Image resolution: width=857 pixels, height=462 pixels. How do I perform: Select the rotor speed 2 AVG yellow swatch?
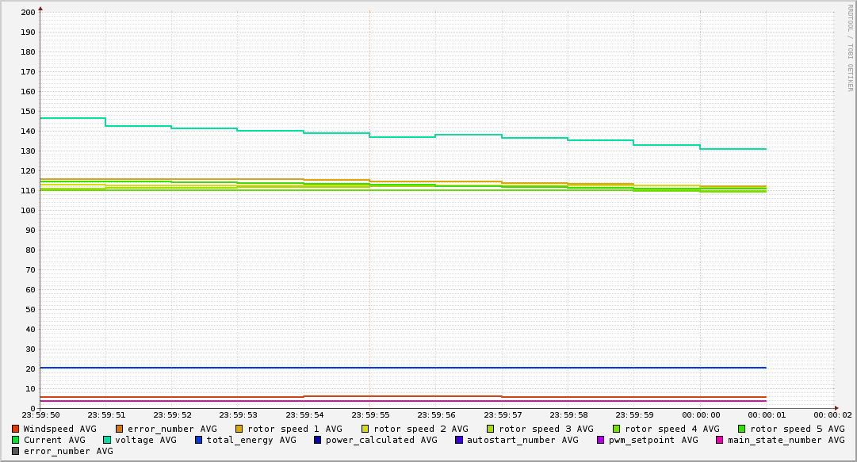click(365, 429)
